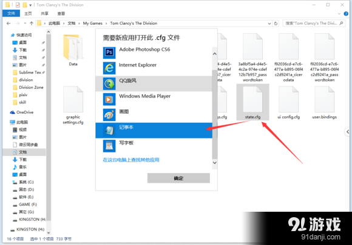Show the preview pane side arrow
Image resolution: width=352 pixels, height=245 pixels.
[x=348, y=132]
